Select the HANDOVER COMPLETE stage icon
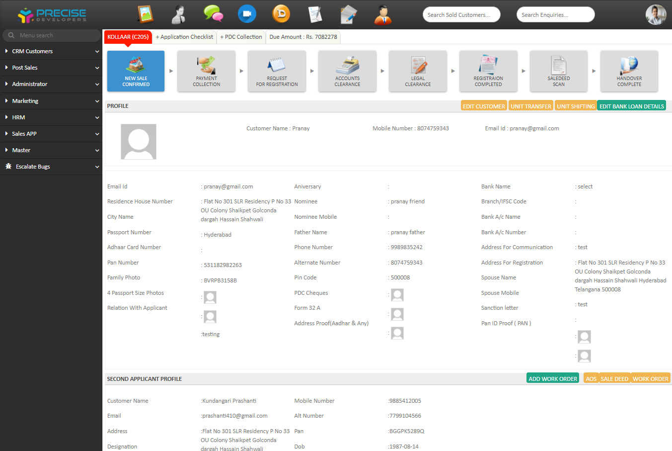 (x=629, y=71)
